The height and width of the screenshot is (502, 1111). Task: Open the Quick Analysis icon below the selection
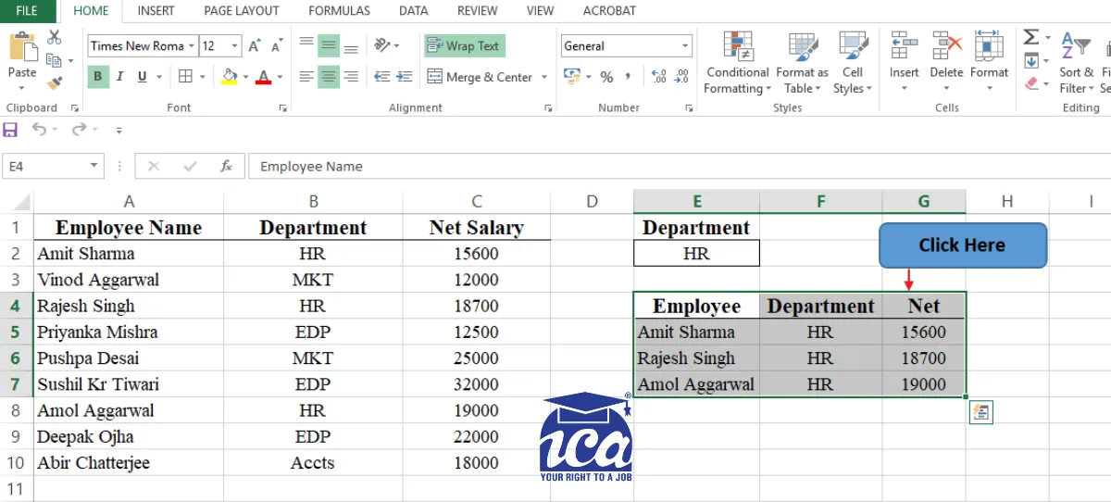coord(980,413)
